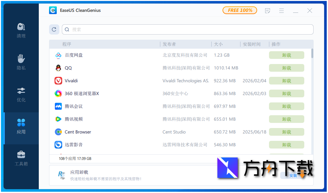328x193 pixels.
Task: Click the EaseUS CleanGenius logo
Action: (x=53, y=10)
